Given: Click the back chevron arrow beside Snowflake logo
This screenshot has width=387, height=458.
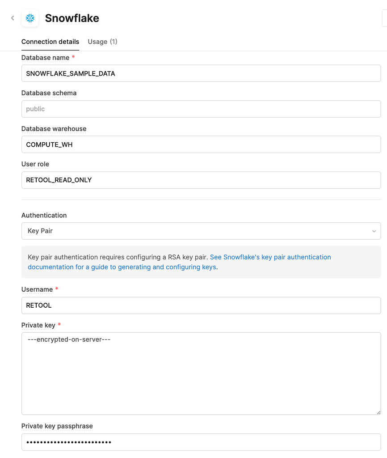Looking at the screenshot, I should click(x=13, y=18).
